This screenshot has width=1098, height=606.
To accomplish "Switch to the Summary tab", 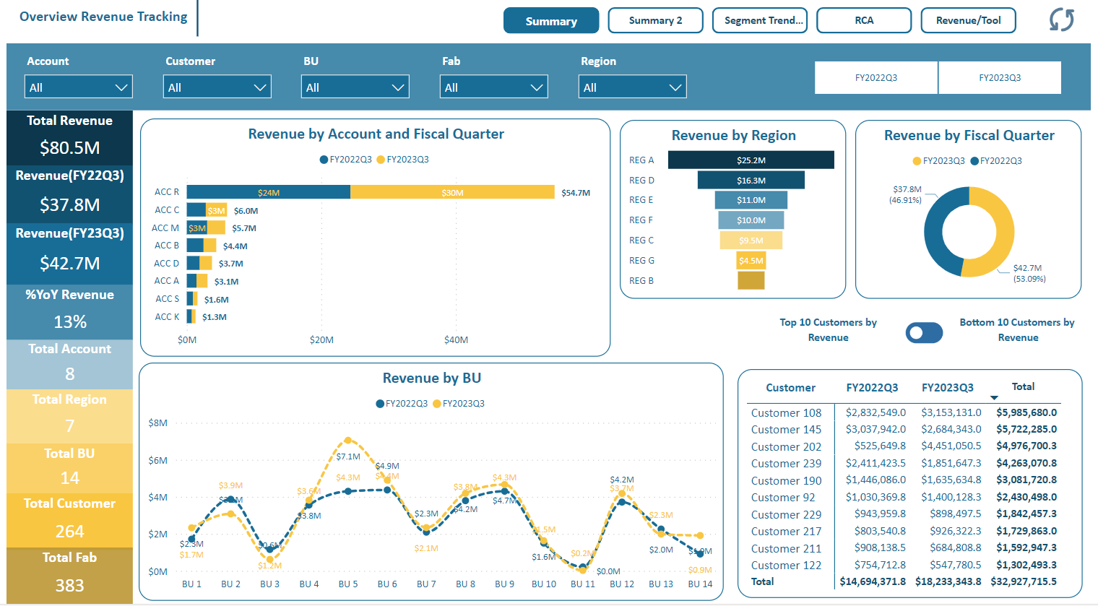I will (x=551, y=21).
